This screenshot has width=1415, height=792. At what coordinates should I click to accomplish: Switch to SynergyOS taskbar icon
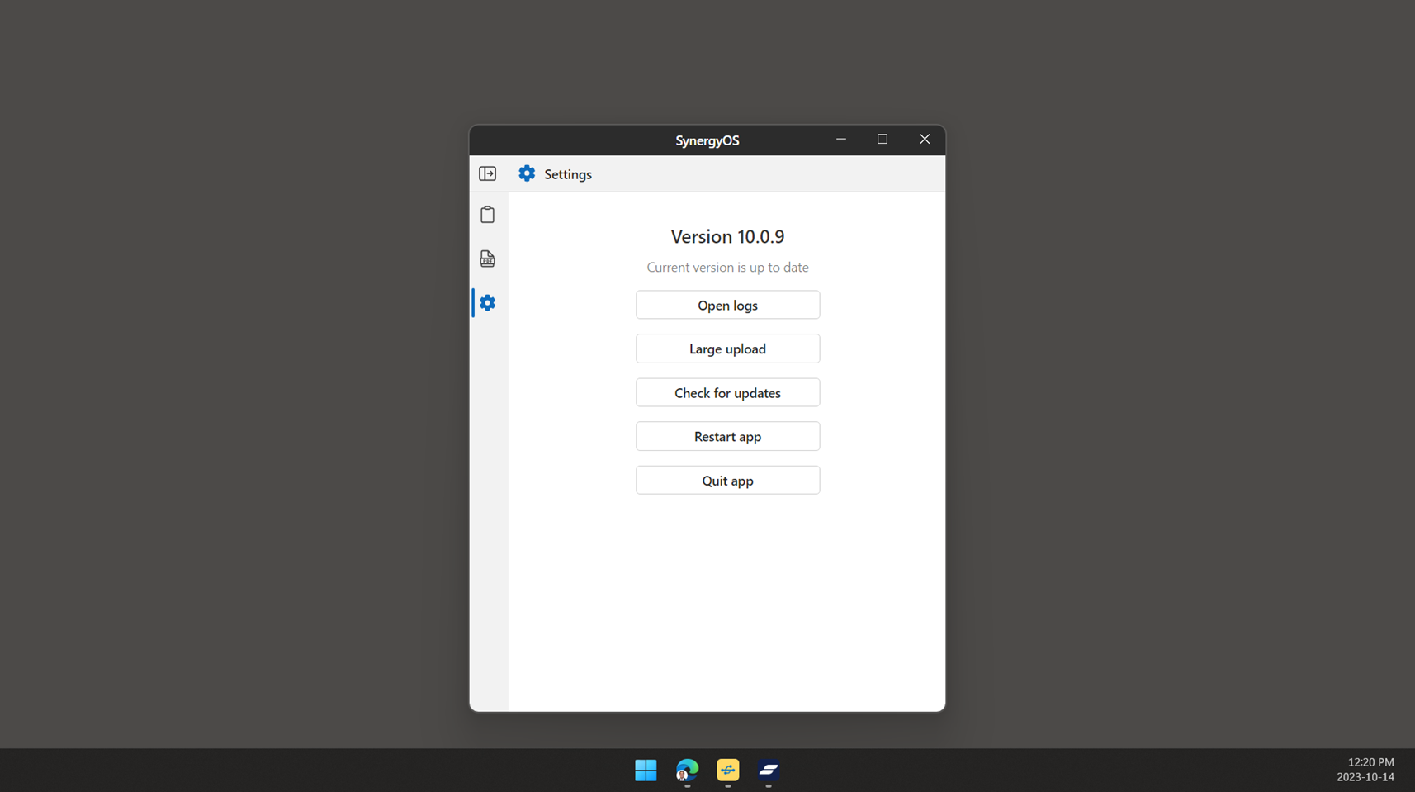tap(769, 770)
